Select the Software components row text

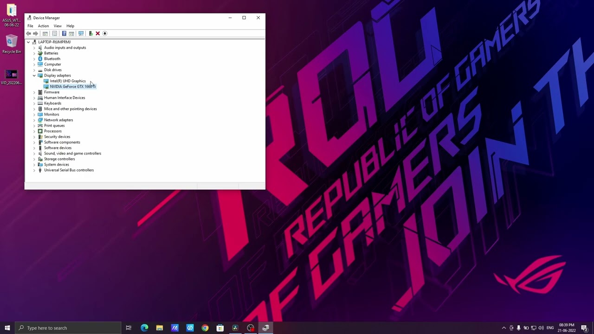62,142
